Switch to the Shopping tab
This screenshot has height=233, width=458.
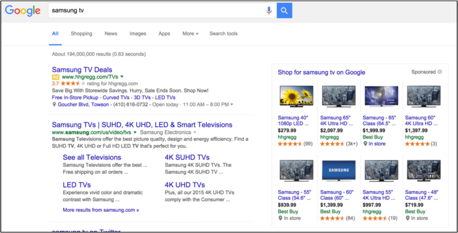[81, 34]
